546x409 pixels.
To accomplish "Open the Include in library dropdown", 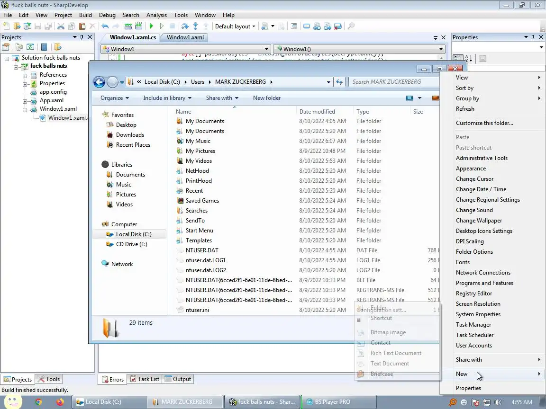I will 167,98.
